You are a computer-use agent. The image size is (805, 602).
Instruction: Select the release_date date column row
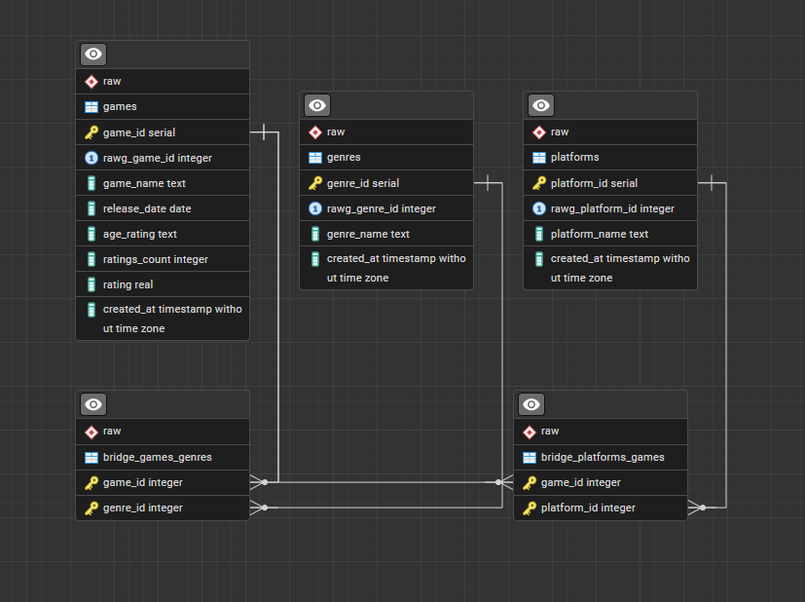(x=146, y=207)
